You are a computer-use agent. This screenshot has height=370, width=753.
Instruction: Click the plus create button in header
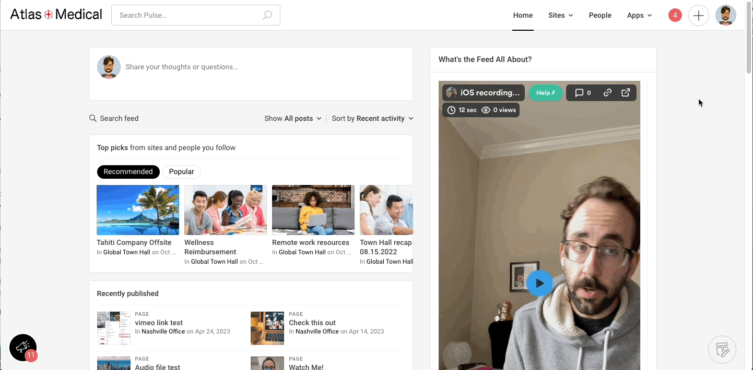(699, 15)
